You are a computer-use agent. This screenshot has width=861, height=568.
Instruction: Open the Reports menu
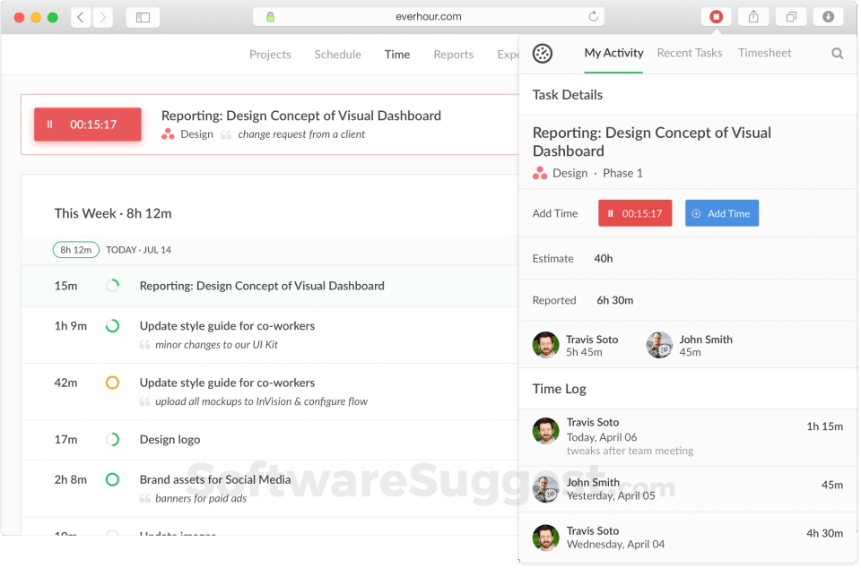click(454, 55)
